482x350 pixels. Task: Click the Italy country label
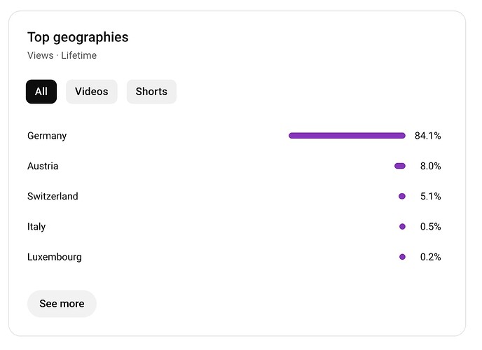pos(36,227)
